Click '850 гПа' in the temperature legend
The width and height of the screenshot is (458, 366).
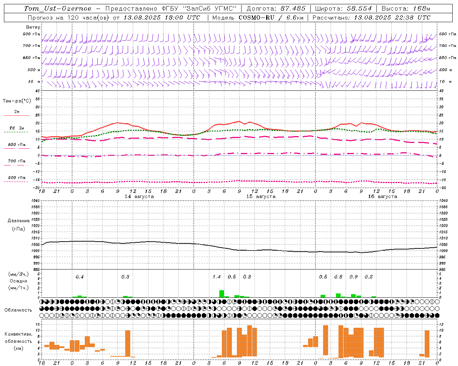pos(17,145)
